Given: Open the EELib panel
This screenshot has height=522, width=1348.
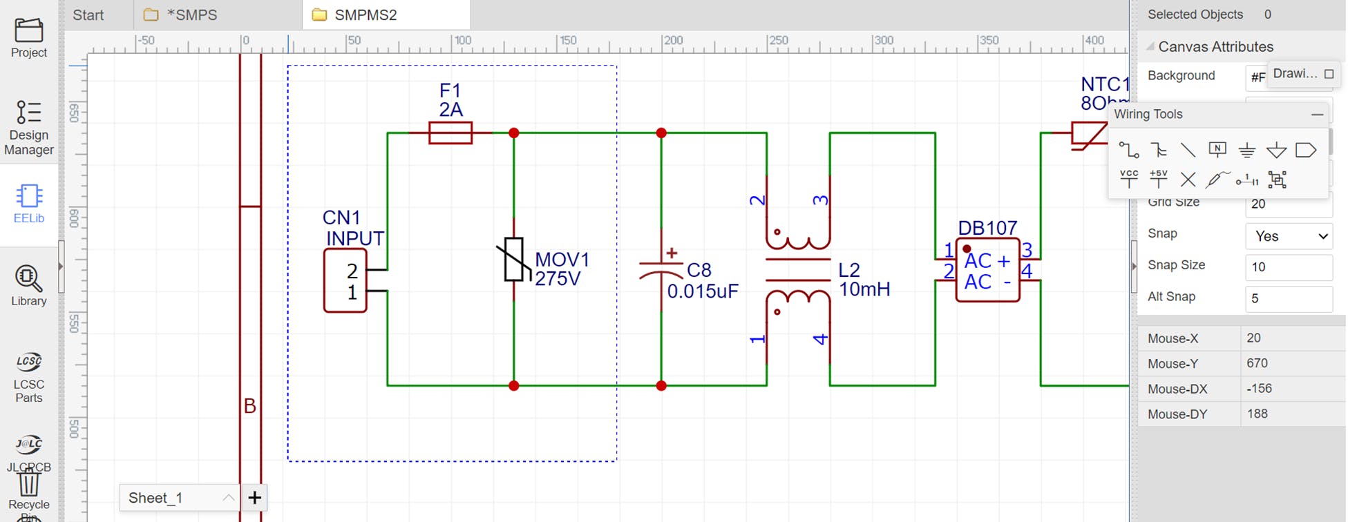Looking at the screenshot, I should point(29,204).
